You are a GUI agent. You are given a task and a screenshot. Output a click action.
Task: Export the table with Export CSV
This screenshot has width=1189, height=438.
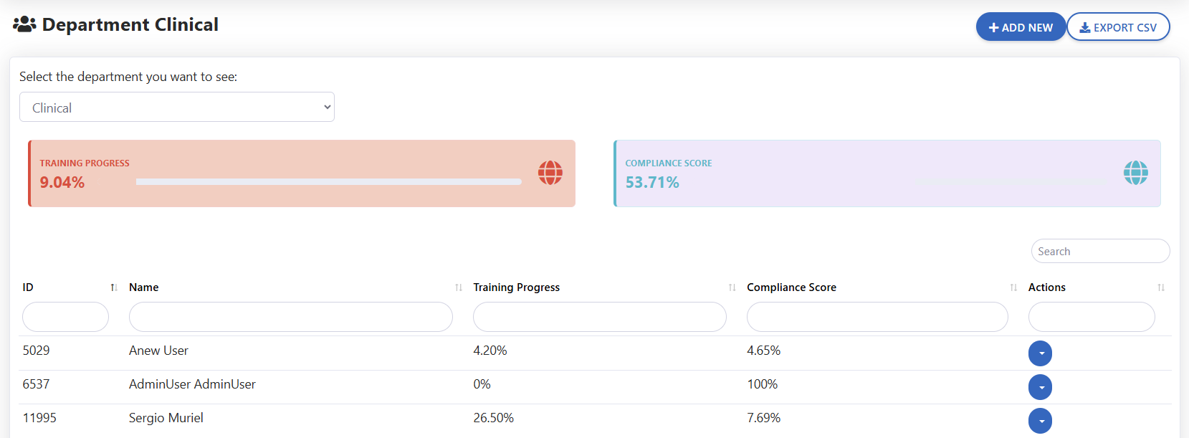point(1118,27)
